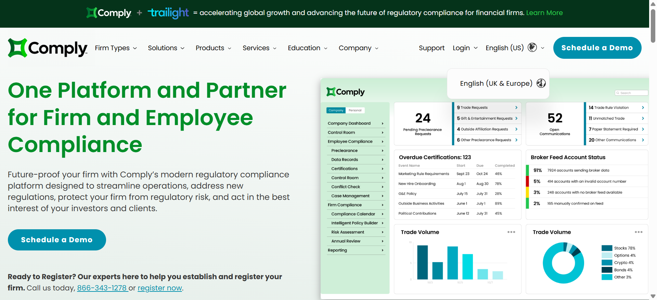Open the Products menu
The image size is (657, 300).
213,48
